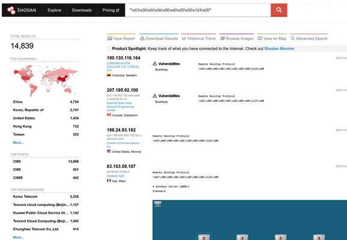Click the Advanced Search magnifier icon
The image size is (347, 240).
tap(292, 38)
